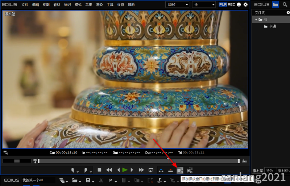Add player clip to bin icon
Image resolution: width=290 pixels, height=186 pixels.
180,170
